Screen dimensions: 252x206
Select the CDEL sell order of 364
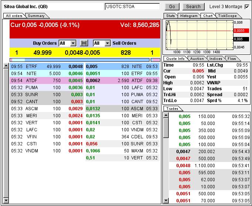[x=122, y=137]
